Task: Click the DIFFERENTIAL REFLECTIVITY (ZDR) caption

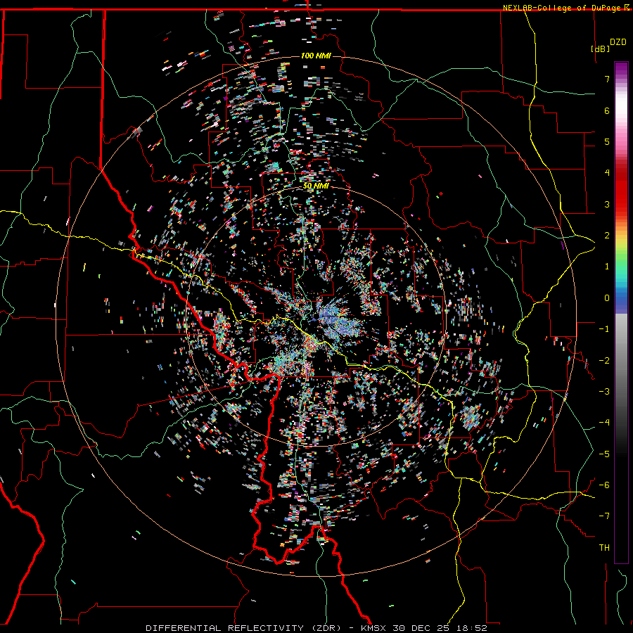Action: [x=243, y=628]
